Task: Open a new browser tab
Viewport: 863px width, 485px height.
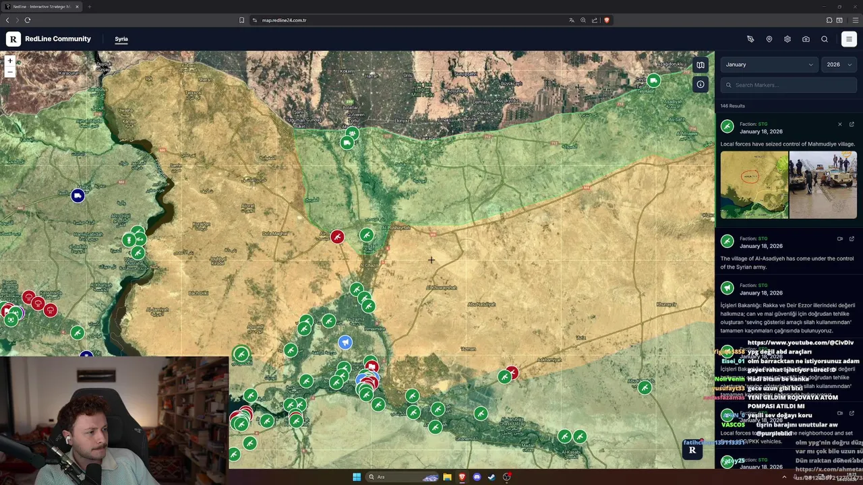Action: tap(89, 7)
